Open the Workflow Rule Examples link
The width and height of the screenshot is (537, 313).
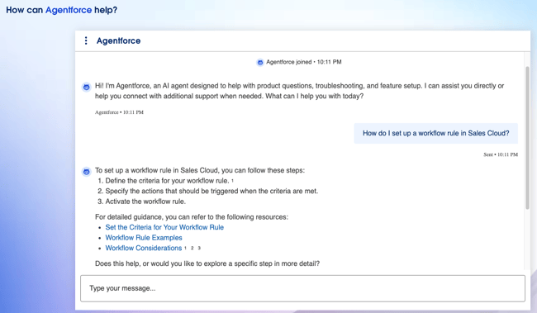144,238
